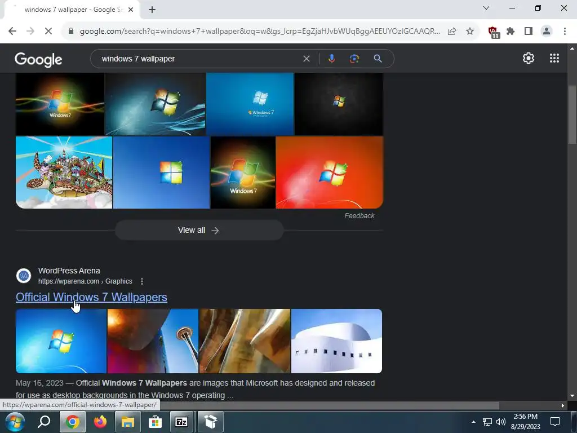Launch Firefox from the taskbar
Viewport: 577px width, 433px height.
[x=100, y=422]
